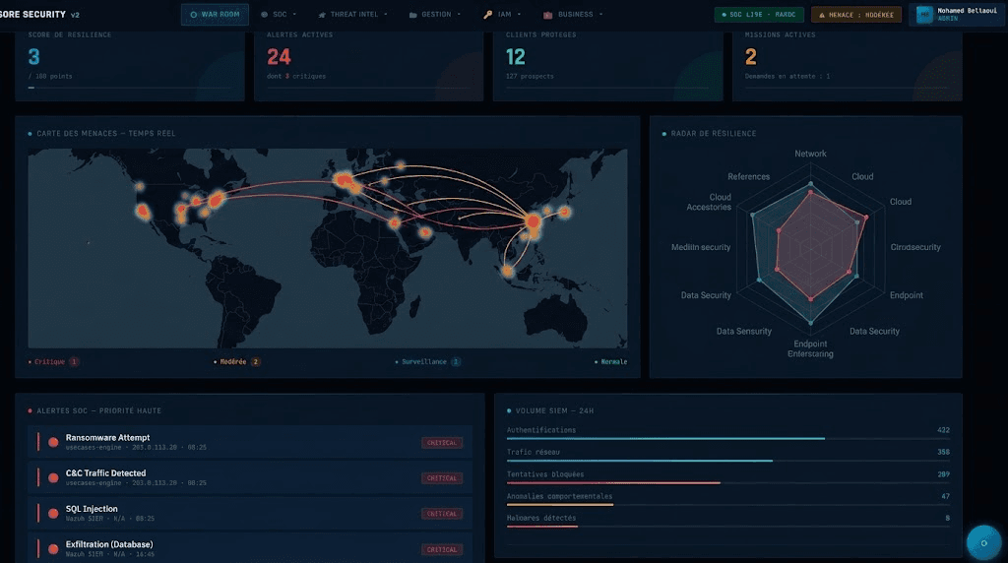This screenshot has width=1008, height=563.
Task: Click the Critical badge on Exfiltration (Database)
Action: point(442,549)
